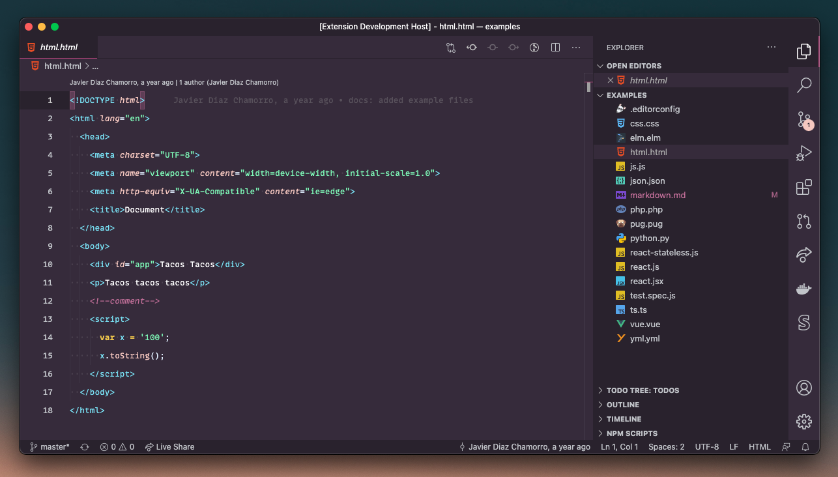This screenshot has height=477, width=838.
Task: Open the Search view
Action: [804, 85]
